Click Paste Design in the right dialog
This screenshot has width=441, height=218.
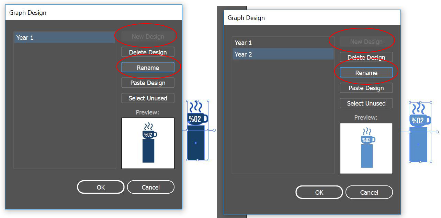366,88
